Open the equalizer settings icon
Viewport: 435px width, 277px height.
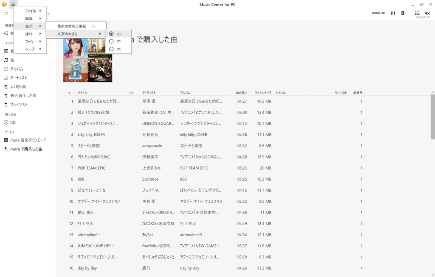[x=393, y=13]
